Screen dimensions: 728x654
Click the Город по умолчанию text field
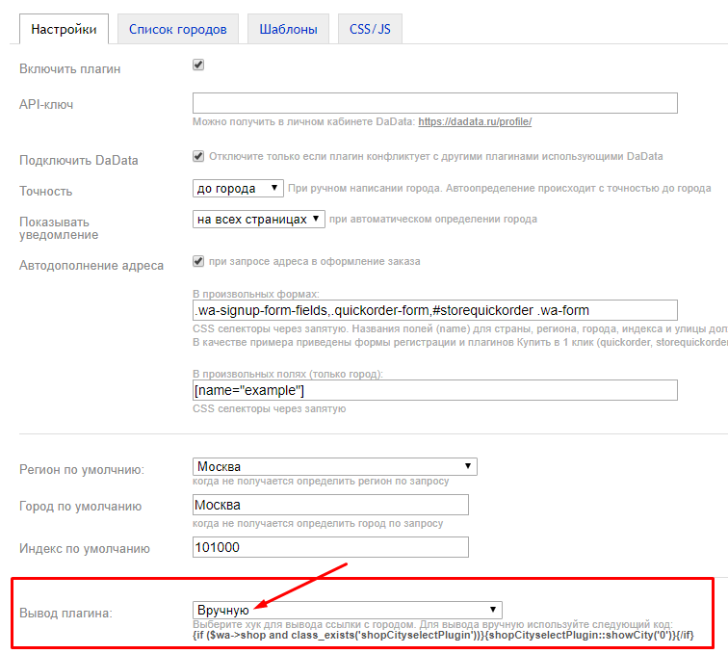coord(330,505)
